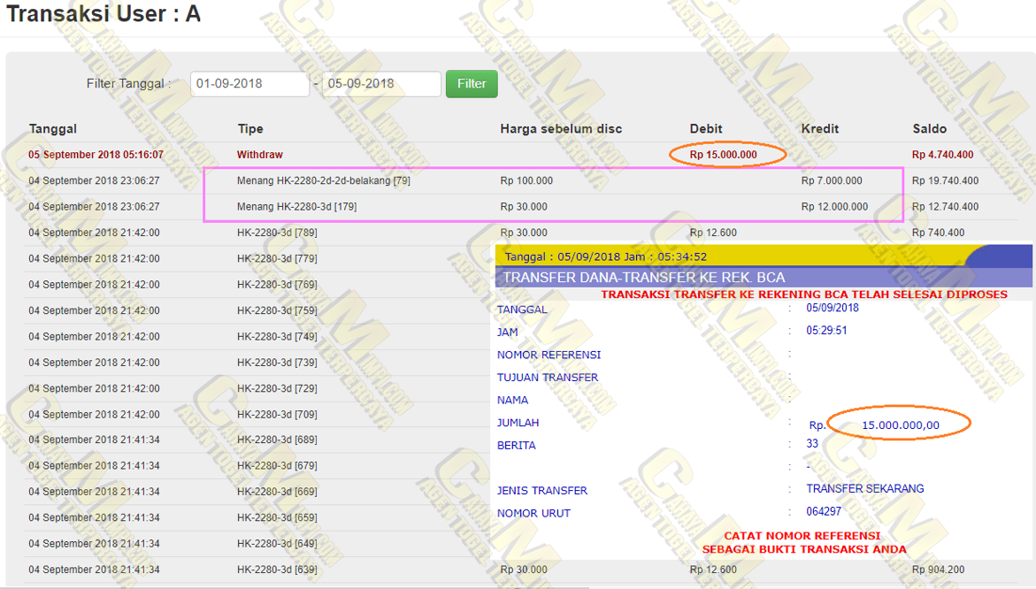Click the Kredit column header
1036x589 pixels.
820,129
